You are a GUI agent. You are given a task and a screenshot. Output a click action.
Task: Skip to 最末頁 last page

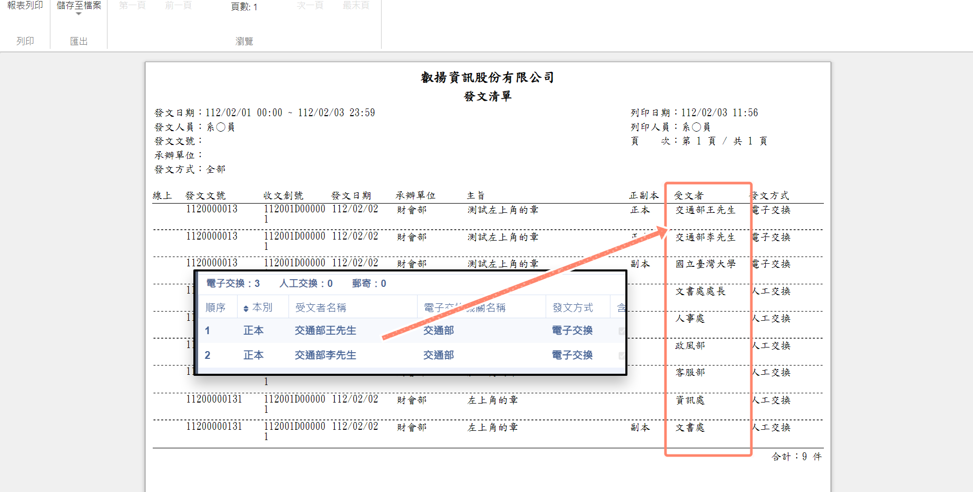(x=356, y=6)
